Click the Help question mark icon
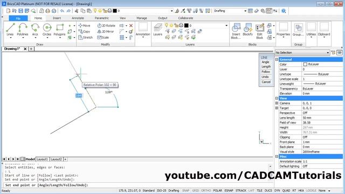The height and width of the screenshot is (194, 345). tap(284, 11)
